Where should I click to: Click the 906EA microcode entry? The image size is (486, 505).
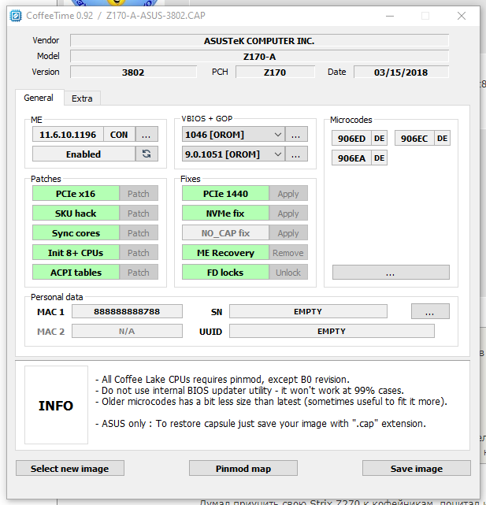tap(351, 158)
